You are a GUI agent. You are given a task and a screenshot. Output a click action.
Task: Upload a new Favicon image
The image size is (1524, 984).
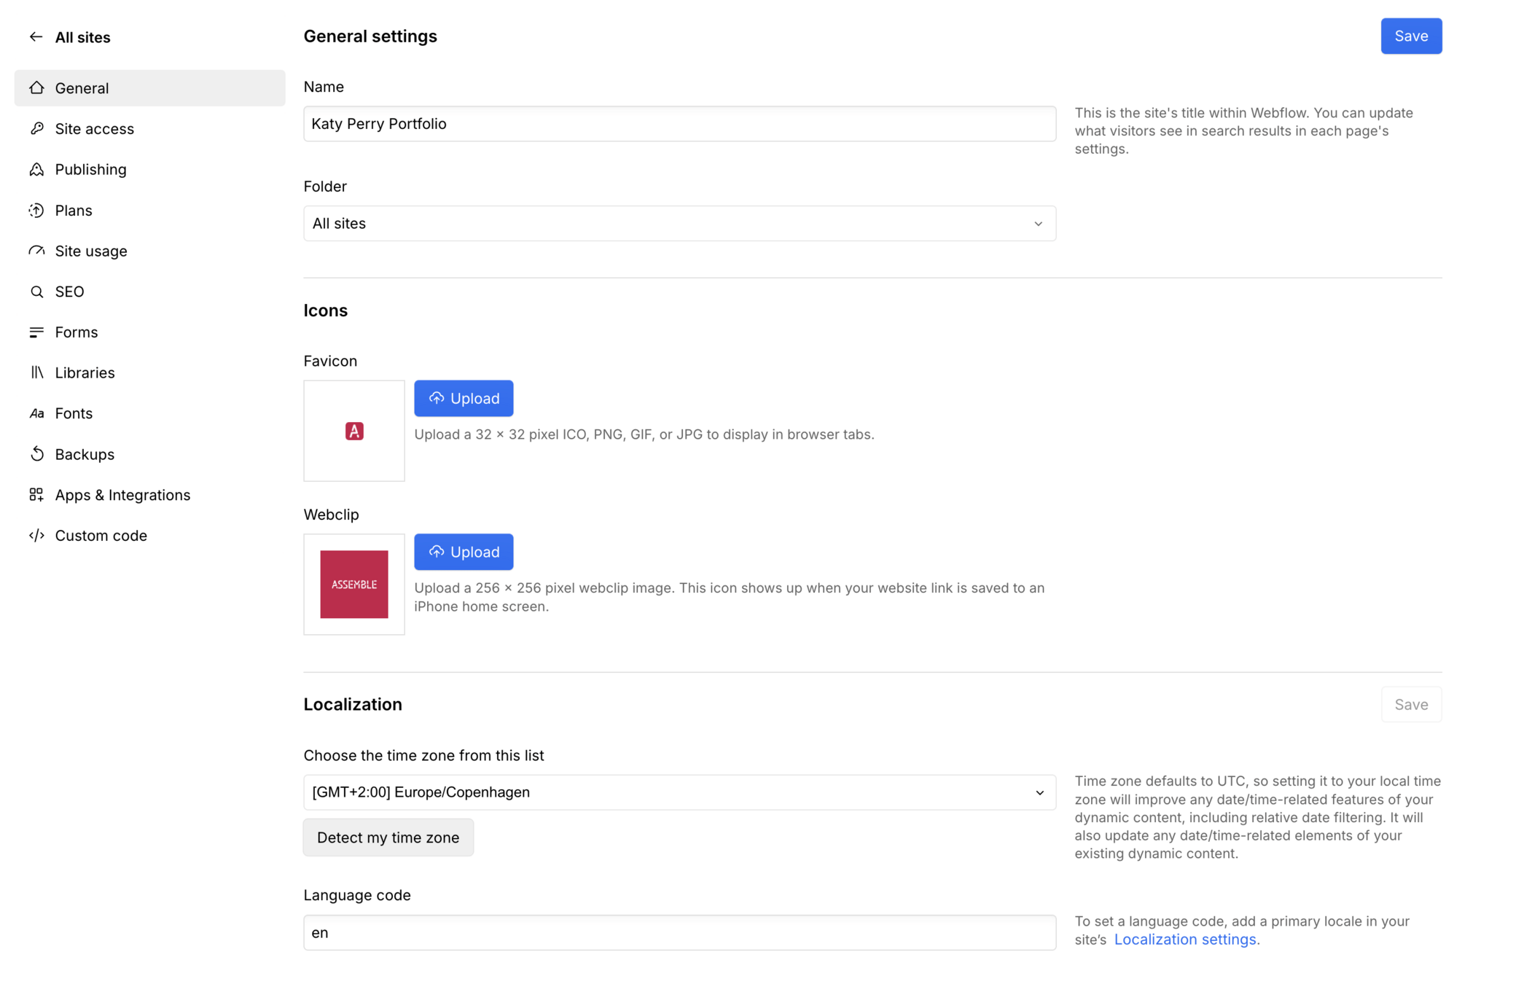[464, 399]
